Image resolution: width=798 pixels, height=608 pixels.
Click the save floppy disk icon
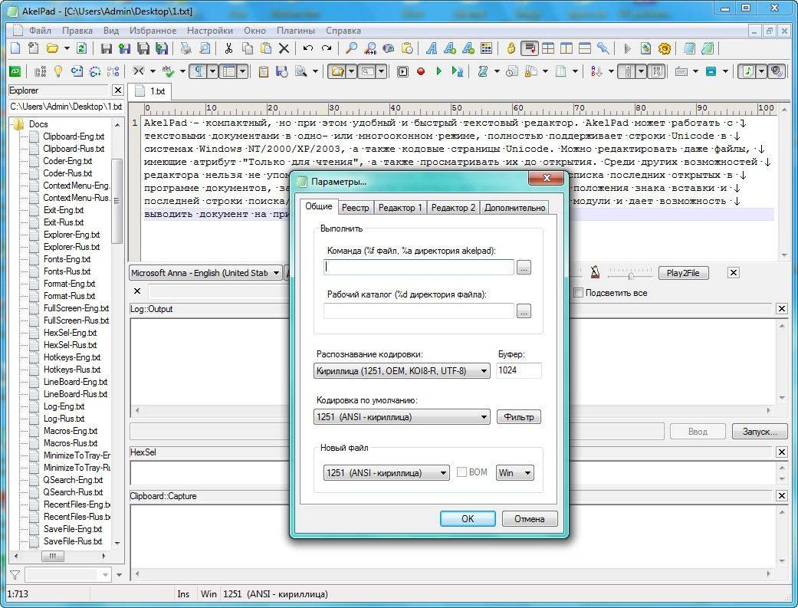tap(107, 48)
